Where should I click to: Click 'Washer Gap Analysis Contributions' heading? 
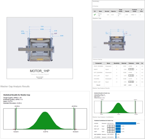(103, 117)
